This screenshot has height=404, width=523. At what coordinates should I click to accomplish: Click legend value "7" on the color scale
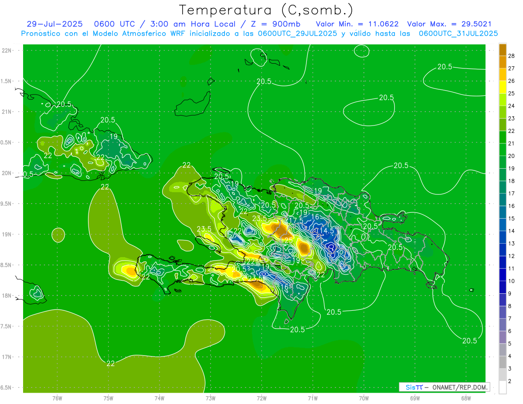[x=510, y=318]
